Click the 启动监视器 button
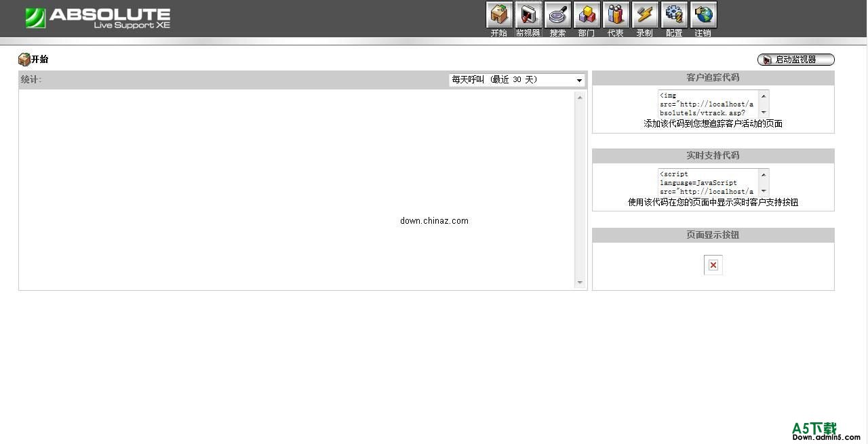Screen dimensions: 868x444 796,60
